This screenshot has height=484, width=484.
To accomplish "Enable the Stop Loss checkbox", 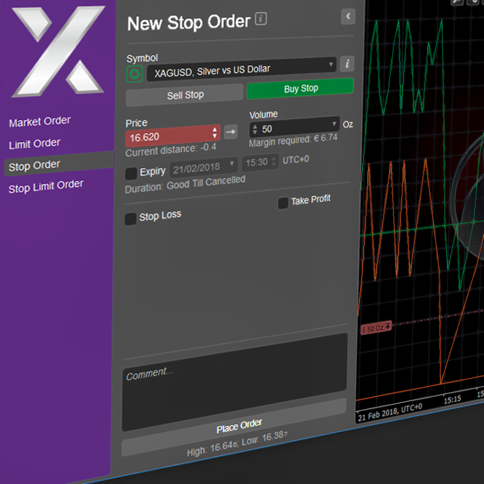I will click(x=131, y=219).
